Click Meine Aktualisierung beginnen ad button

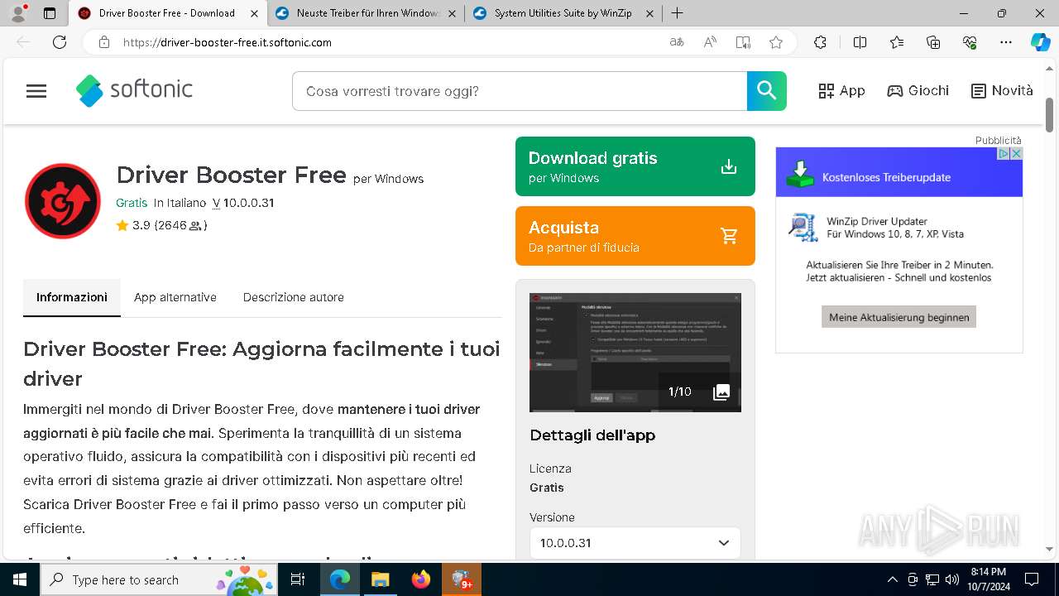898,317
